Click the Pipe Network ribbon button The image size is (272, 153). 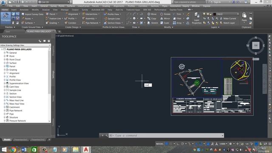(x=91, y=23)
